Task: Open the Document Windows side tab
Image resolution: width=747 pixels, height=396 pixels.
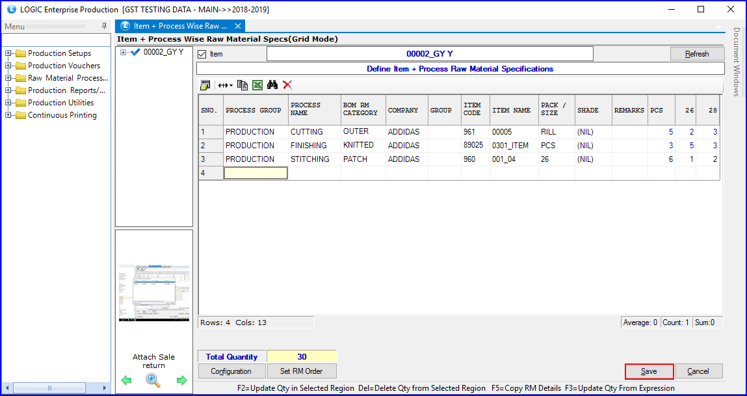Action: click(x=737, y=62)
